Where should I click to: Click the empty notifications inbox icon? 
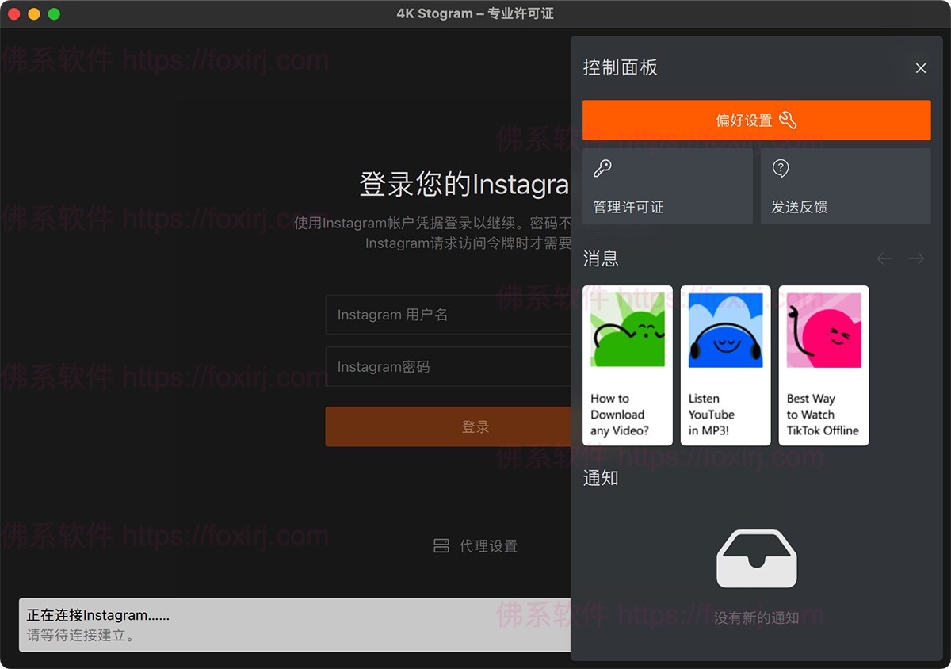point(756,559)
